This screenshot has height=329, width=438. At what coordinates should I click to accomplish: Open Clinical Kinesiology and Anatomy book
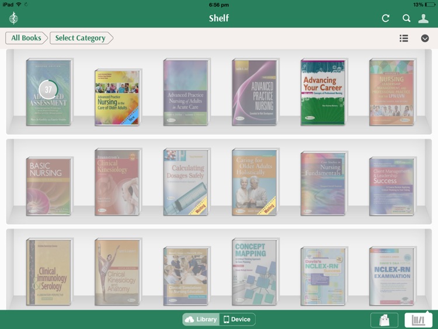pyautogui.click(x=117, y=272)
